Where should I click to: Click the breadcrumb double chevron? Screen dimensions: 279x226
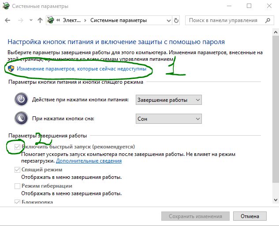click(x=58, y=20)
